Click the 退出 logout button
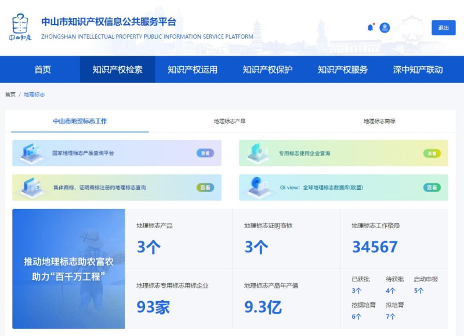This screenshot has width=464, height=336. pos(443,27)
